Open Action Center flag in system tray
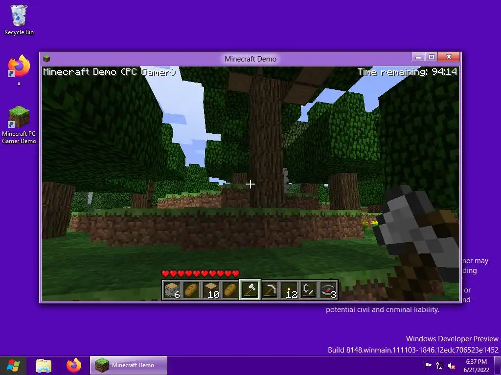The height and width of the screenshot is (375, 501). (x=428, y=365)
